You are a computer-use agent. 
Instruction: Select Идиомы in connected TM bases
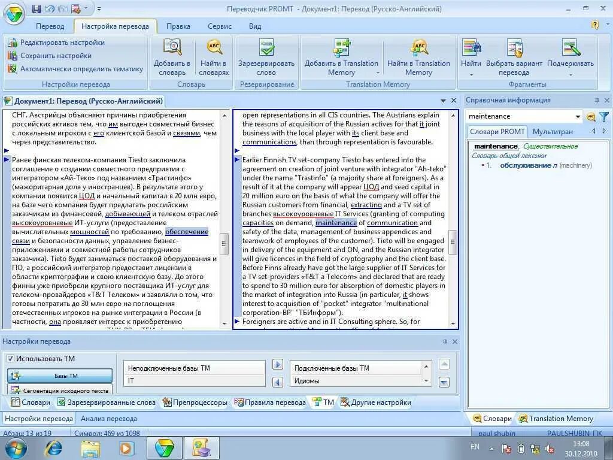pos(356,380)
